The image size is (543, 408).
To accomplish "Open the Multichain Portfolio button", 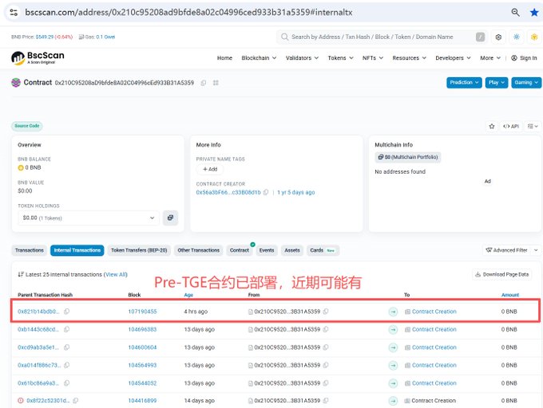I will (x=407, y=157).
